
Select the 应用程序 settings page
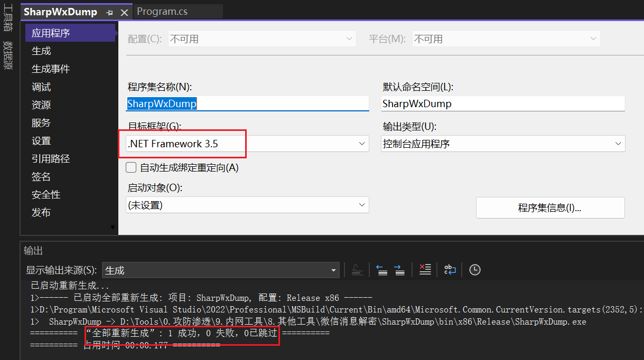[70, 33]
